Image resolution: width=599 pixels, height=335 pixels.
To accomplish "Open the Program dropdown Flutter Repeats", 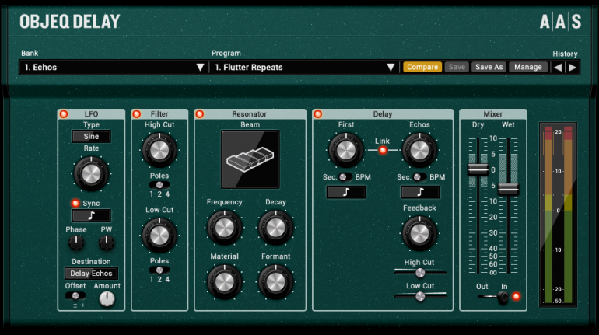I will [303, 68].
